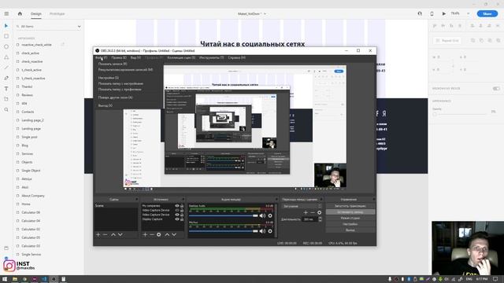Add a scene transition with plus icon
This screenshot has width=504, height=283.
306,212
